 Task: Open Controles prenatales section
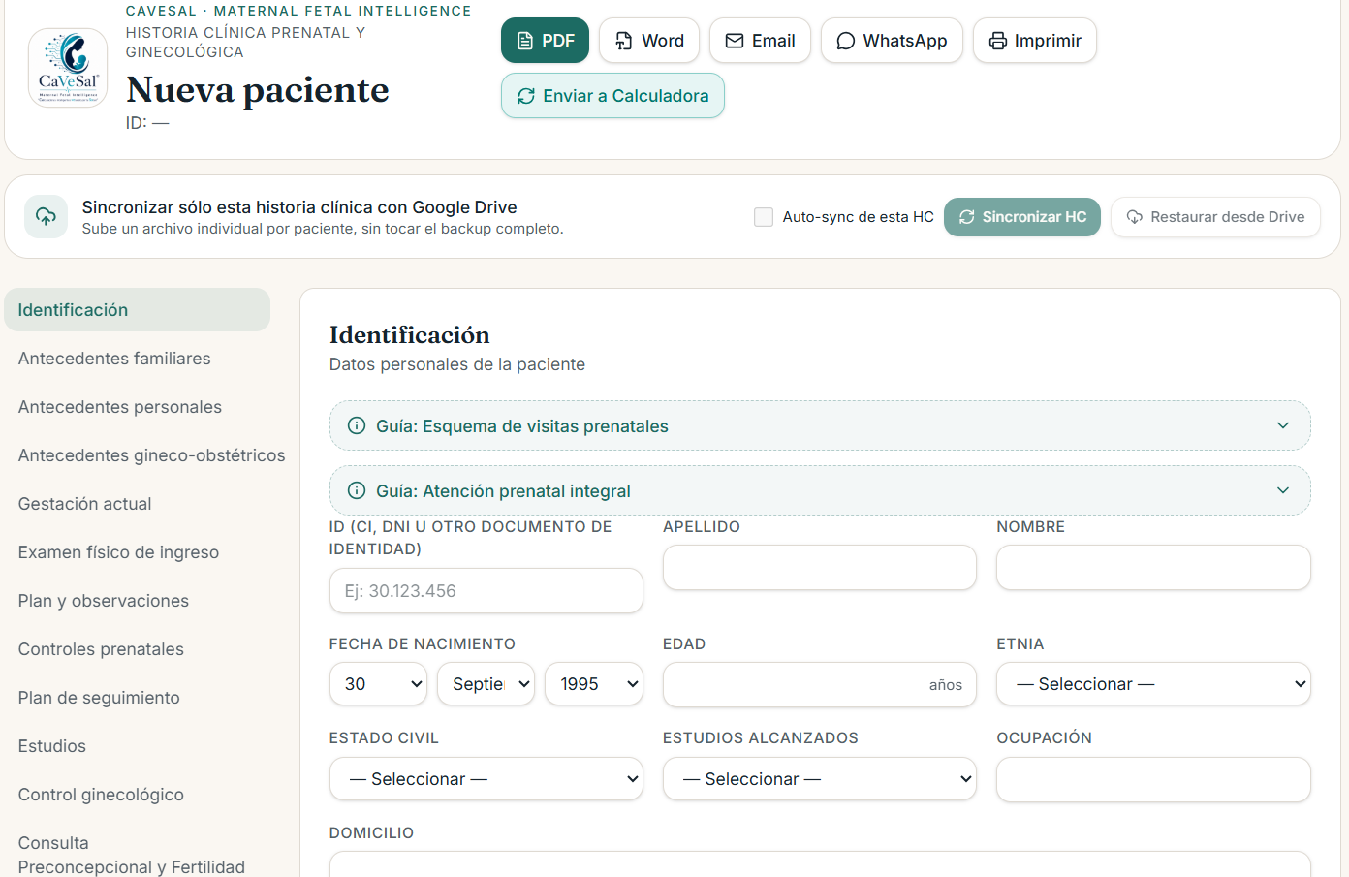tap(137, 649)
